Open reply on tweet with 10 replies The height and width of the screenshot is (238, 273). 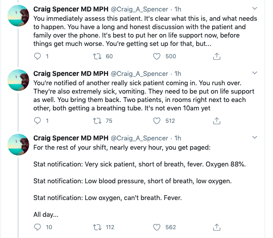click(38, 227)
